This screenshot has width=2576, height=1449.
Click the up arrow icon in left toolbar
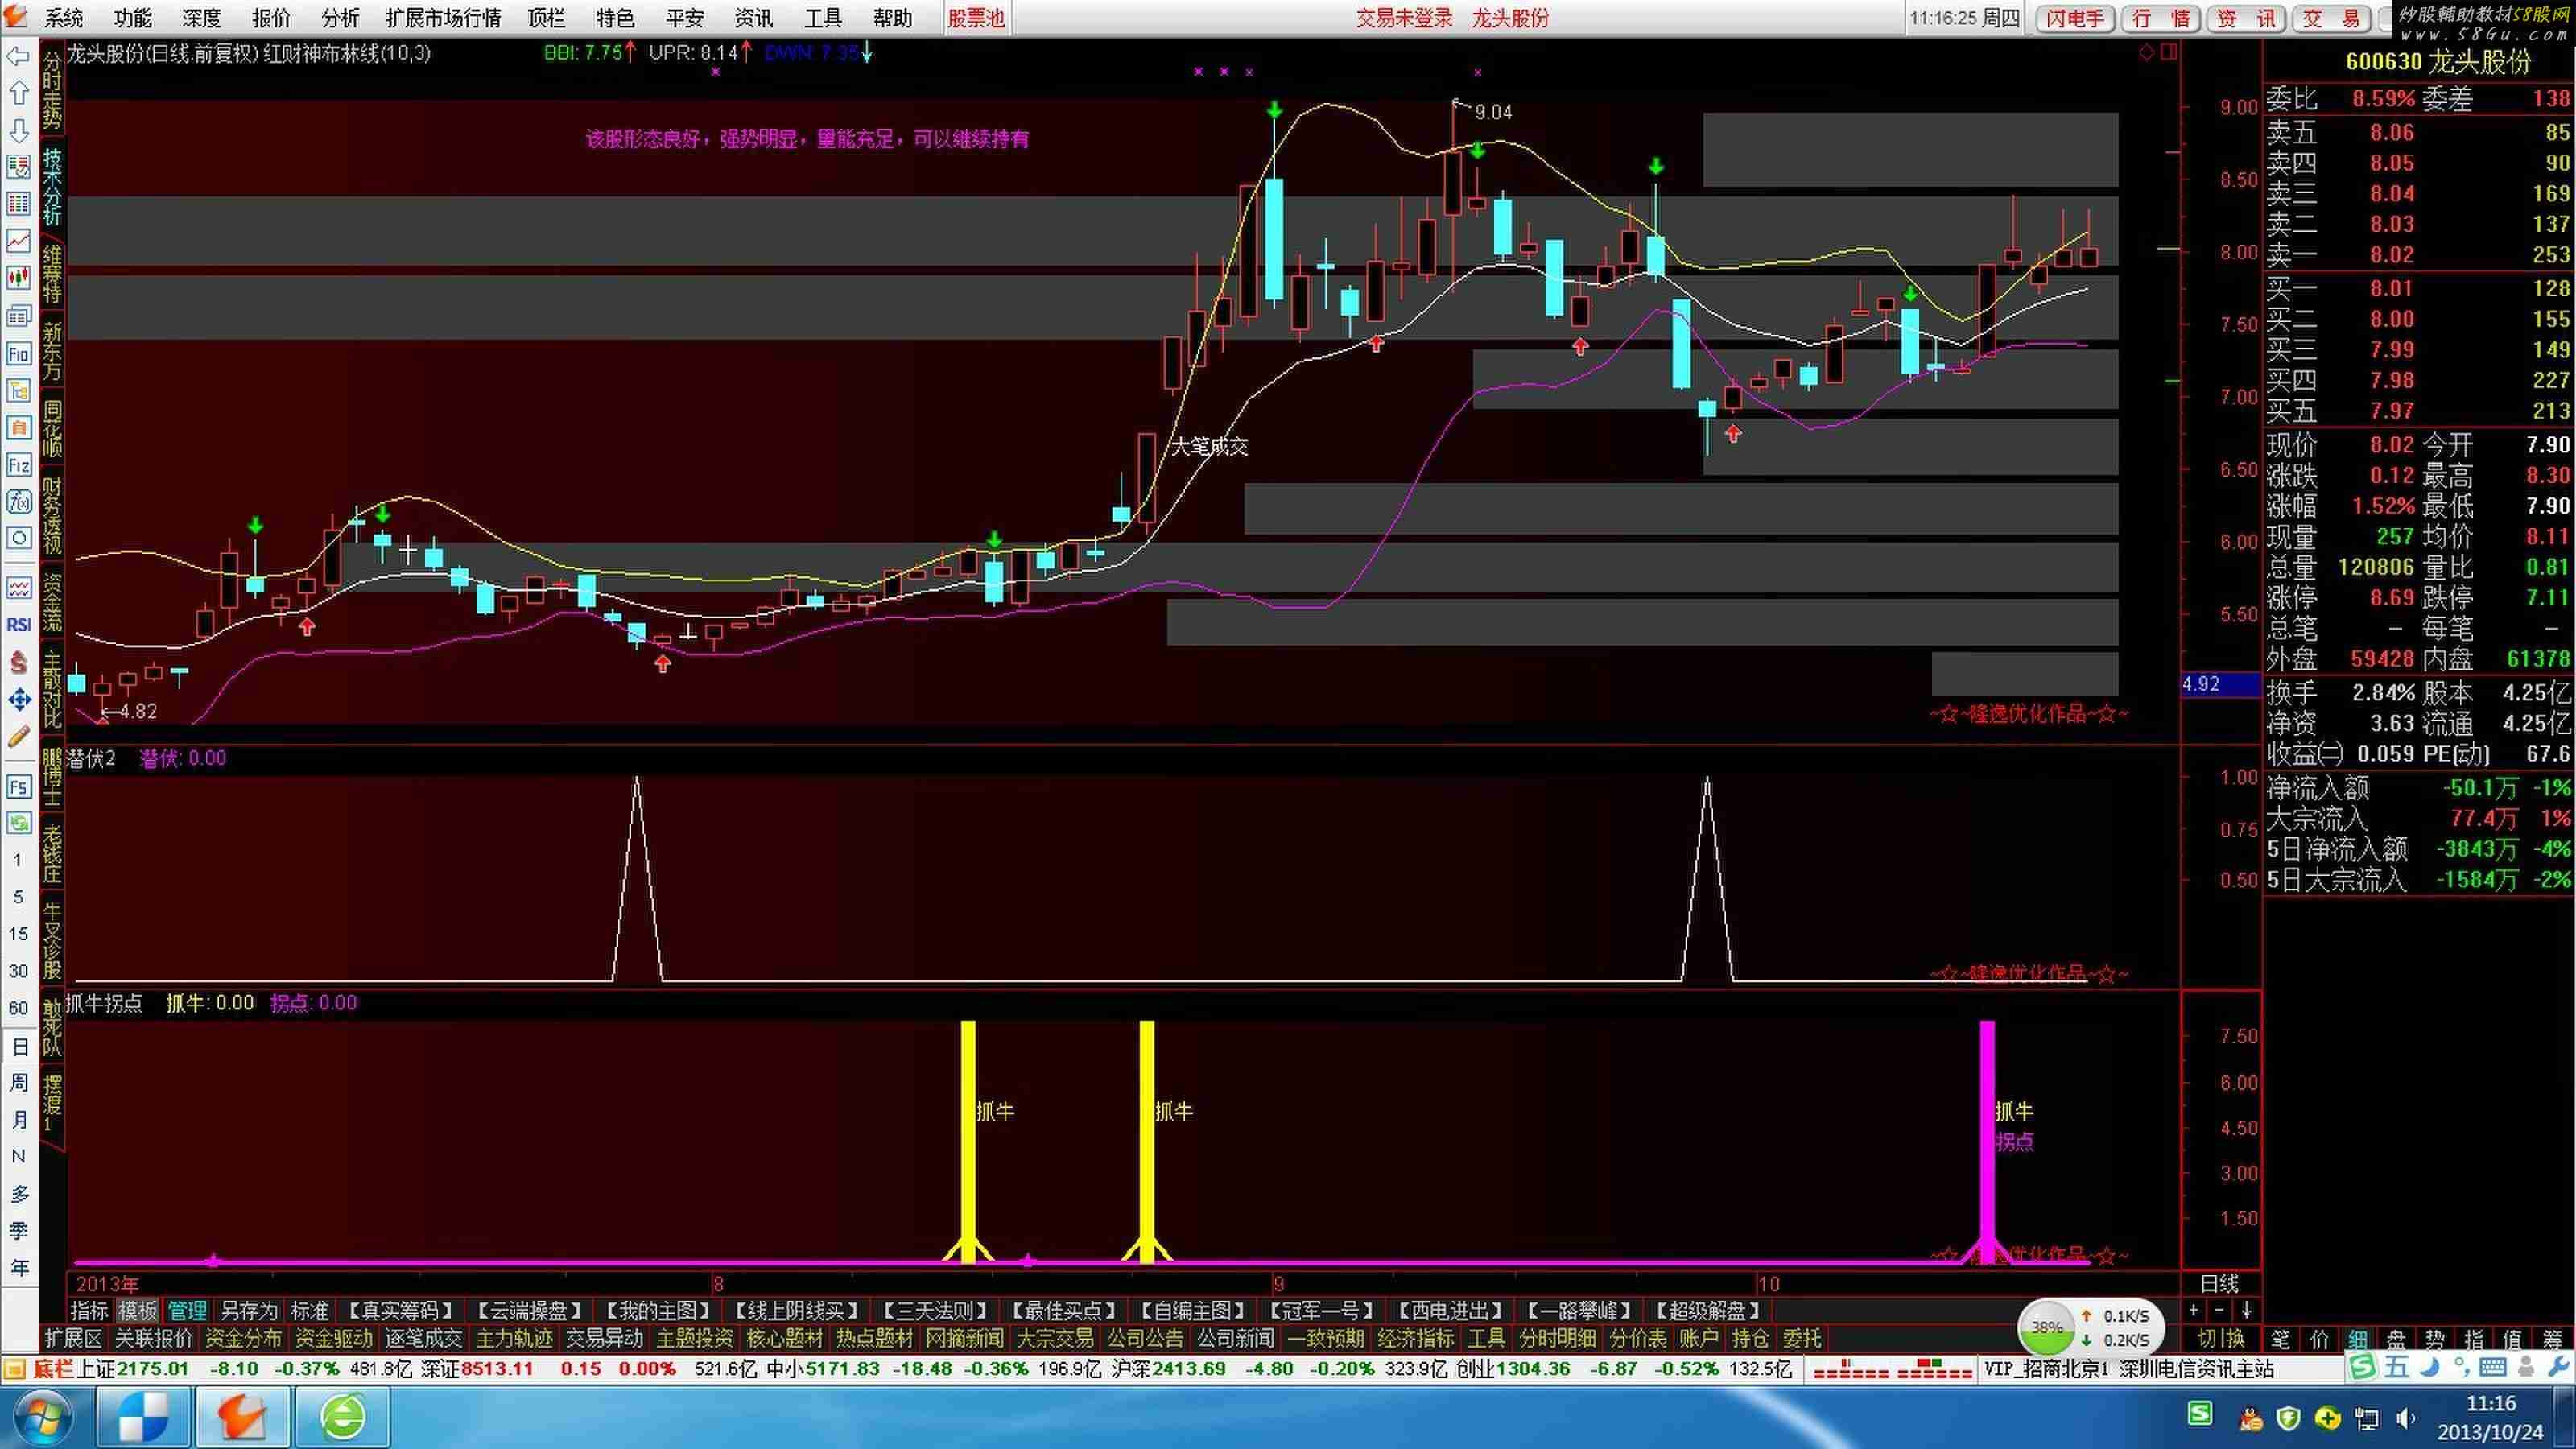point(18,94)
